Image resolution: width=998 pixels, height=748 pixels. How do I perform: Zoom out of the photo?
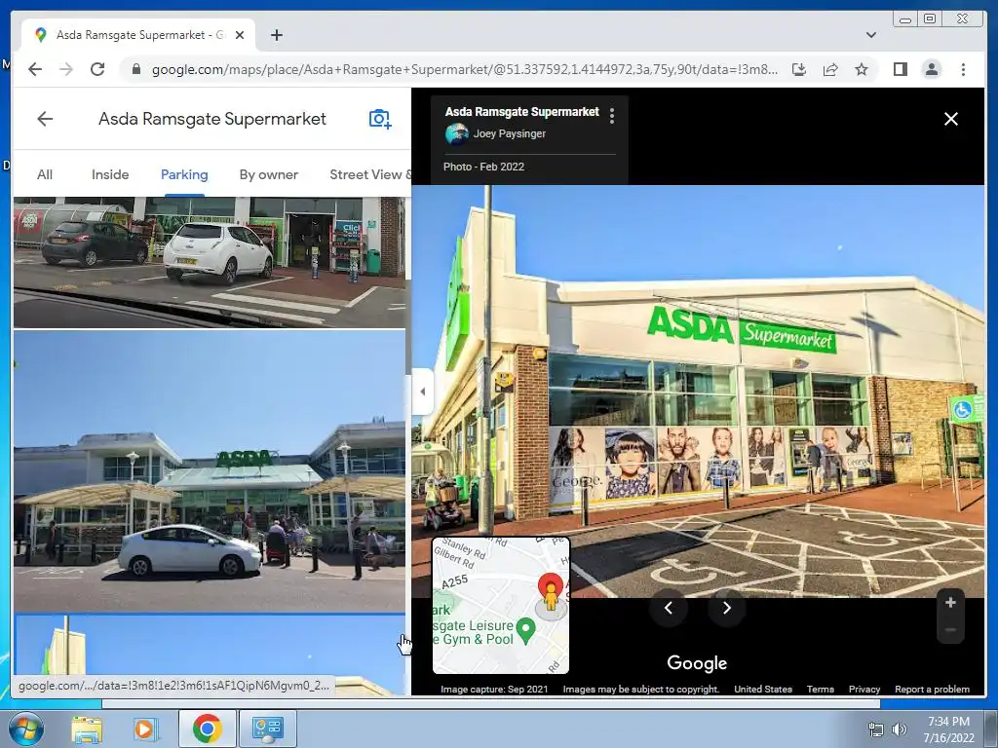[x=950, y=630]
